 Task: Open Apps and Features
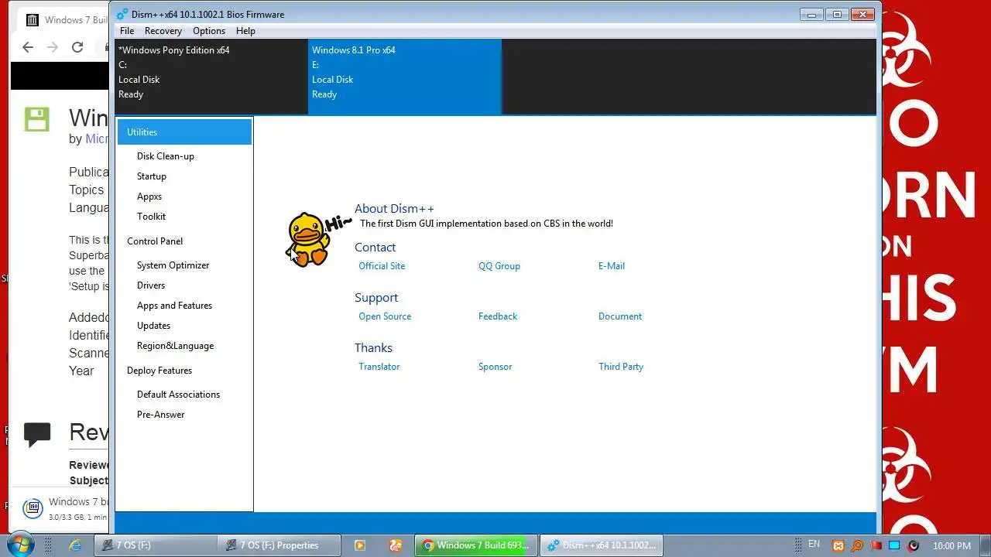[174, 306]
